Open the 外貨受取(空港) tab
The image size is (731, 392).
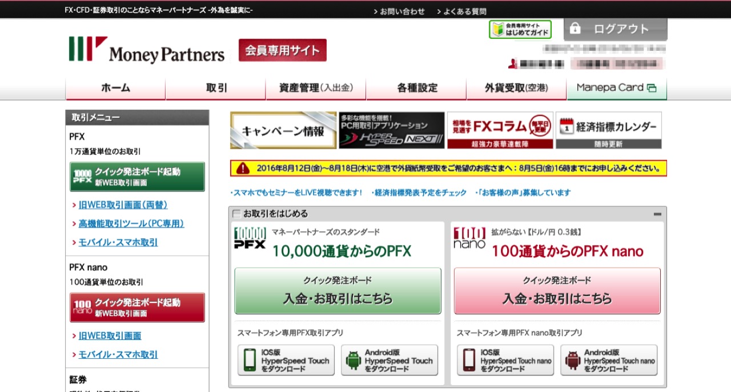[517, 89]
